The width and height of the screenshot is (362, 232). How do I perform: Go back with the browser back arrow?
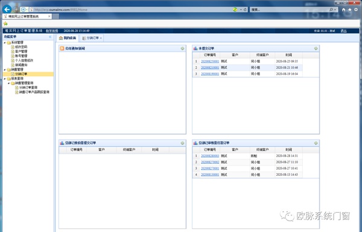coord(7,9)
